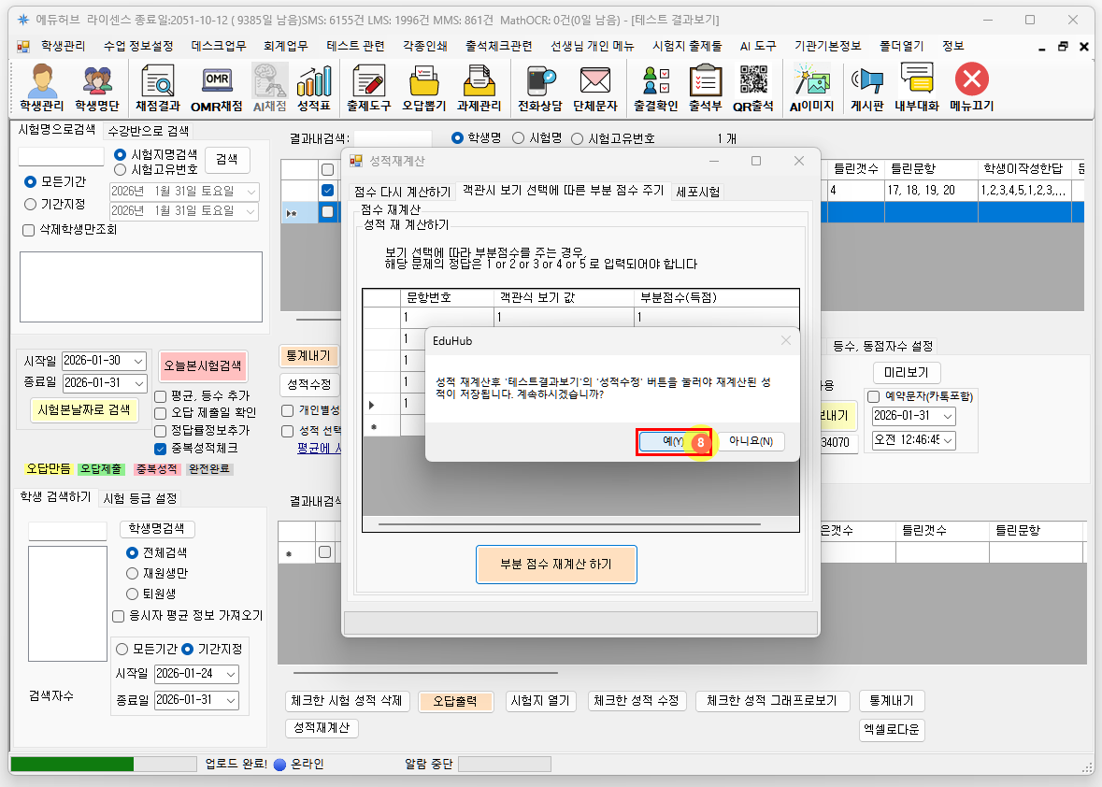The image size is (1102, 787).
Task: Open the 단체문자 group message icon
Action: pos(594,87)
